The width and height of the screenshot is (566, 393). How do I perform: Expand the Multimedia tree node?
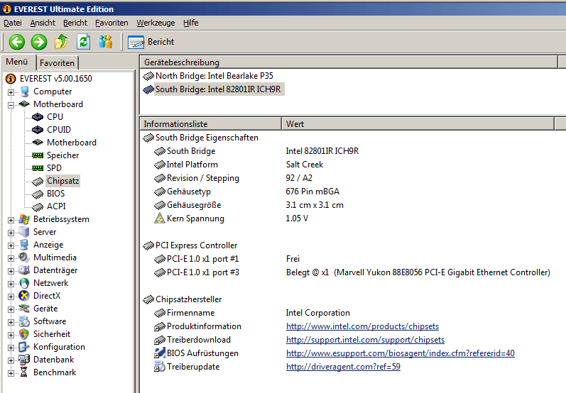[11, 258]
